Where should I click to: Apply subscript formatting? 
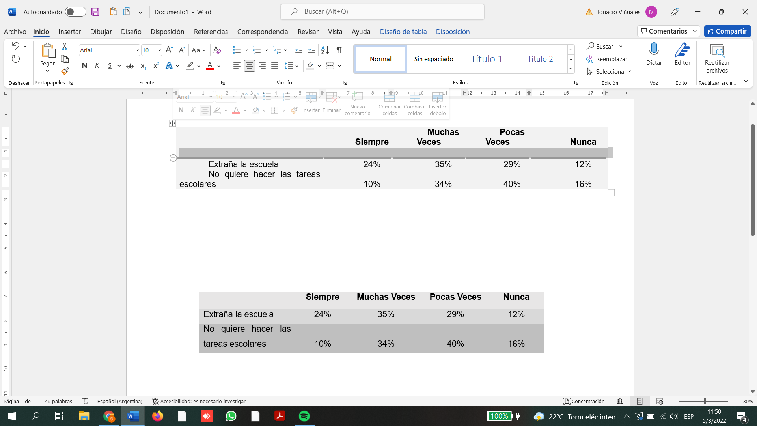144,66
